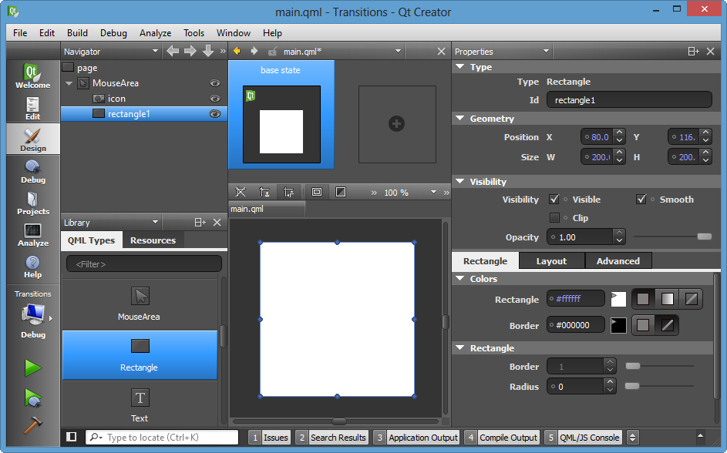The width and height of the screenshot is (727, 453).
Task: Build project with the hammer icon
Action: click(x=33, y=425)
